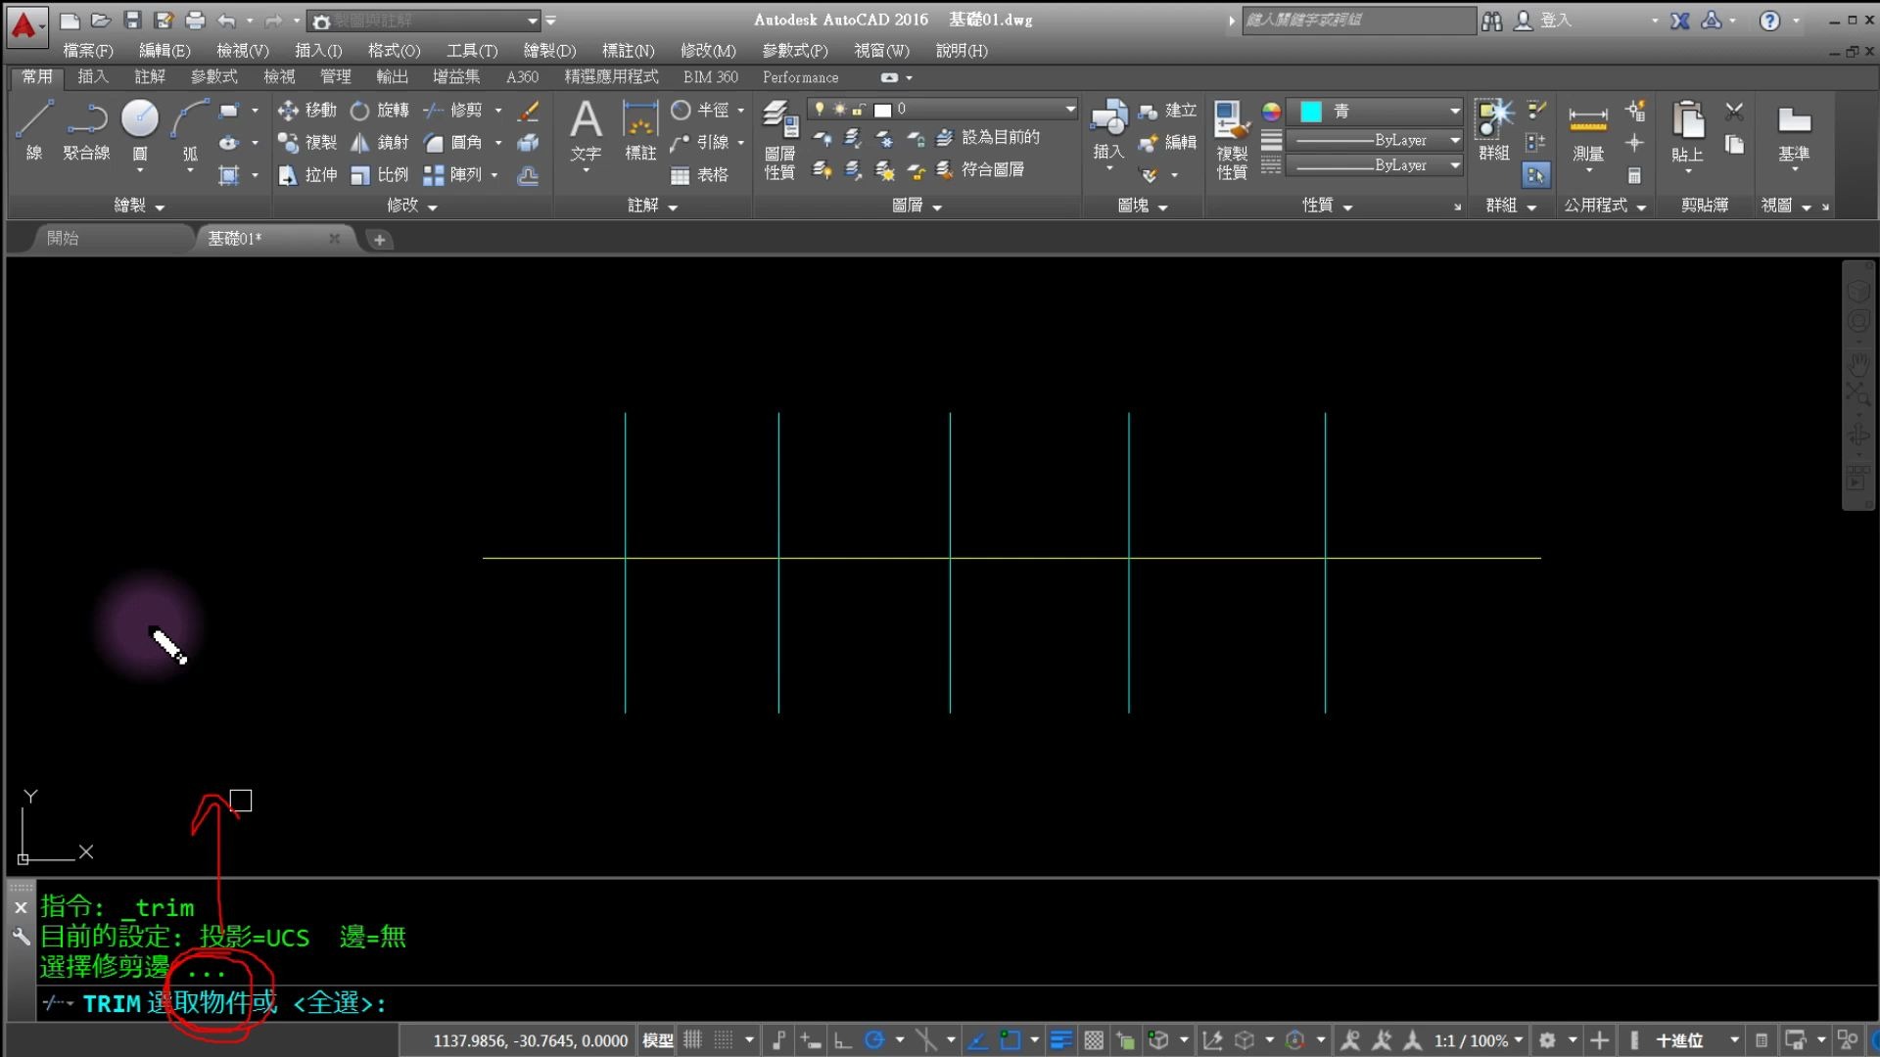Switch to the 註解 ribbon tab
Viewport: 1880px width, 1057px height.
[150, 76]
